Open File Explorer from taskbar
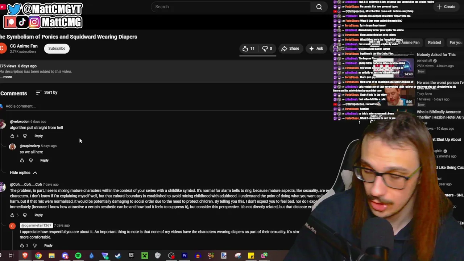 (51, 256)
